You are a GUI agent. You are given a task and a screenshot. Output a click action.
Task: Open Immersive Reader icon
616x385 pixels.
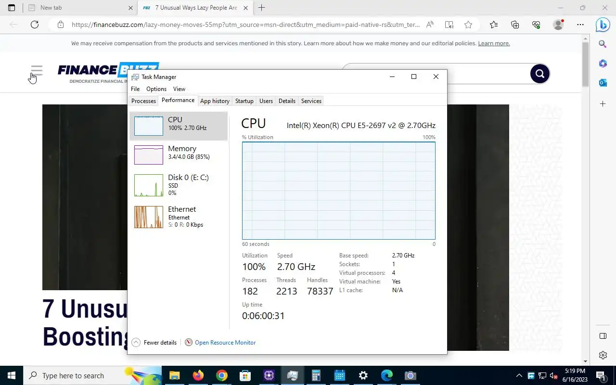coord(449,25)
